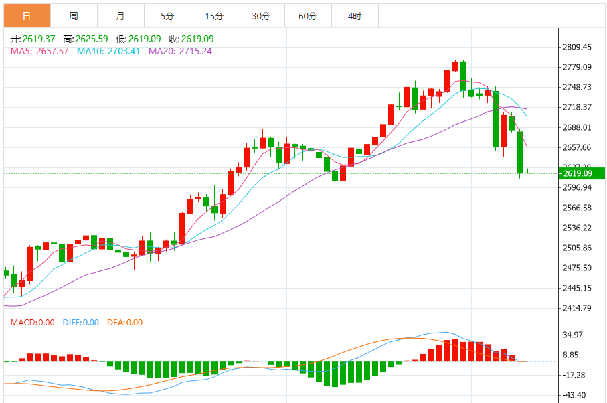Click the DIFF value label

[81, 323]
